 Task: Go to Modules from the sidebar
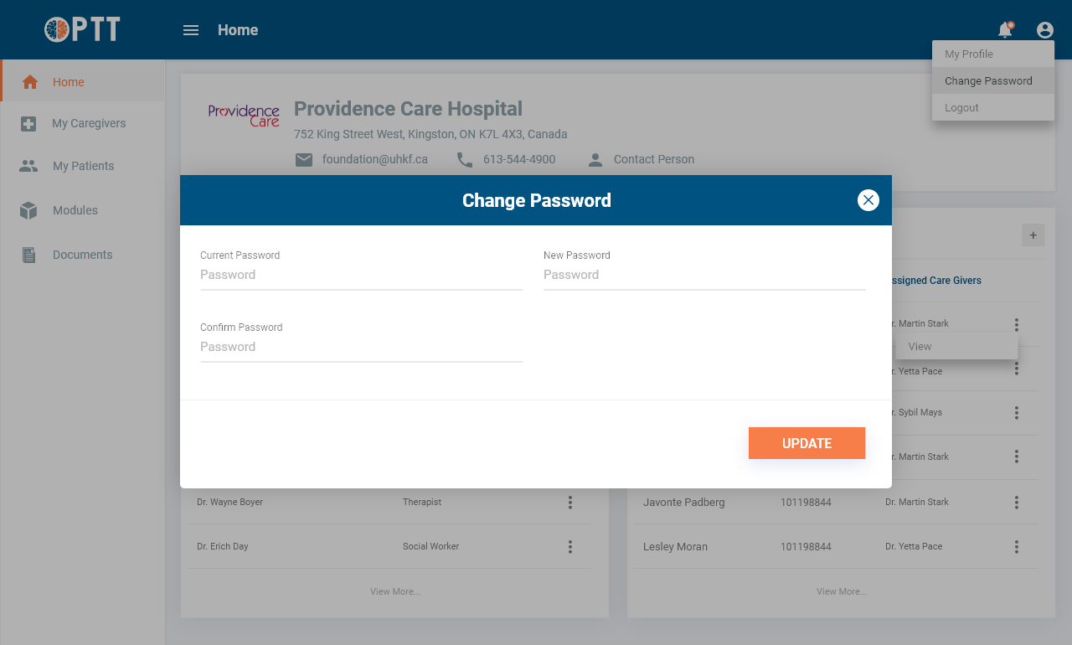pyautogui.click(x=75, y=210)
